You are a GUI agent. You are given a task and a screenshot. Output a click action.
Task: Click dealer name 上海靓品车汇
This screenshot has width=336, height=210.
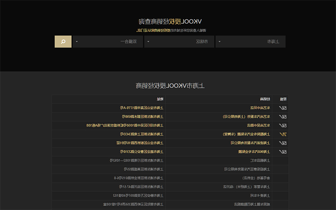(260, 160)
